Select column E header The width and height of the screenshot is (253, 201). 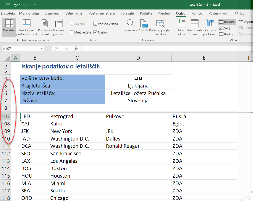[x=204, y=58]
